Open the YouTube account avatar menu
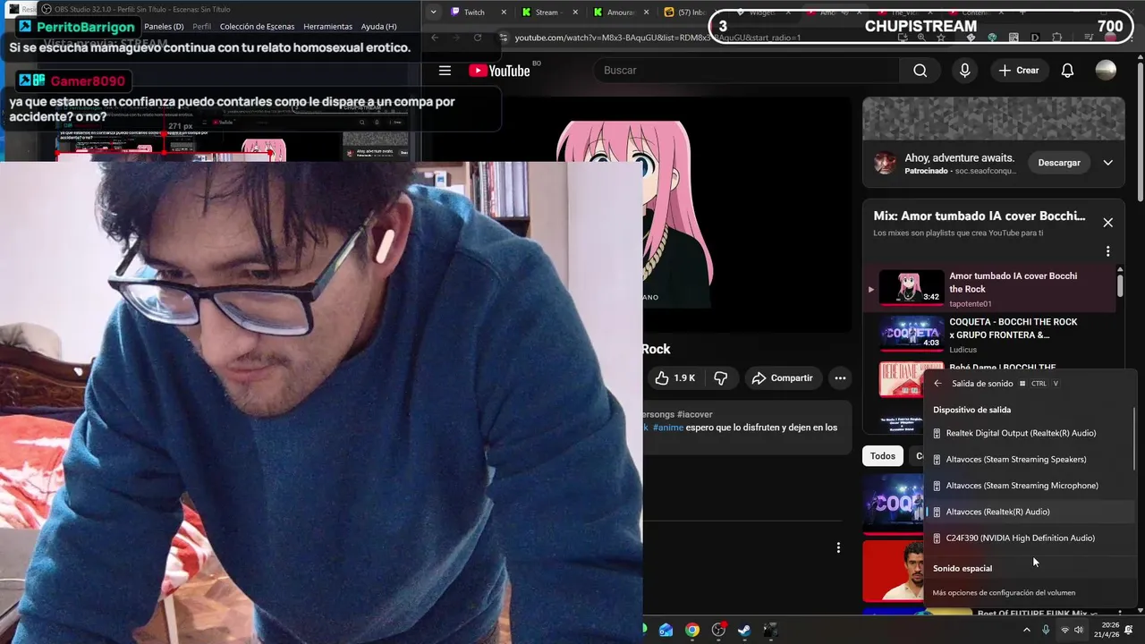 [1106, 71]
